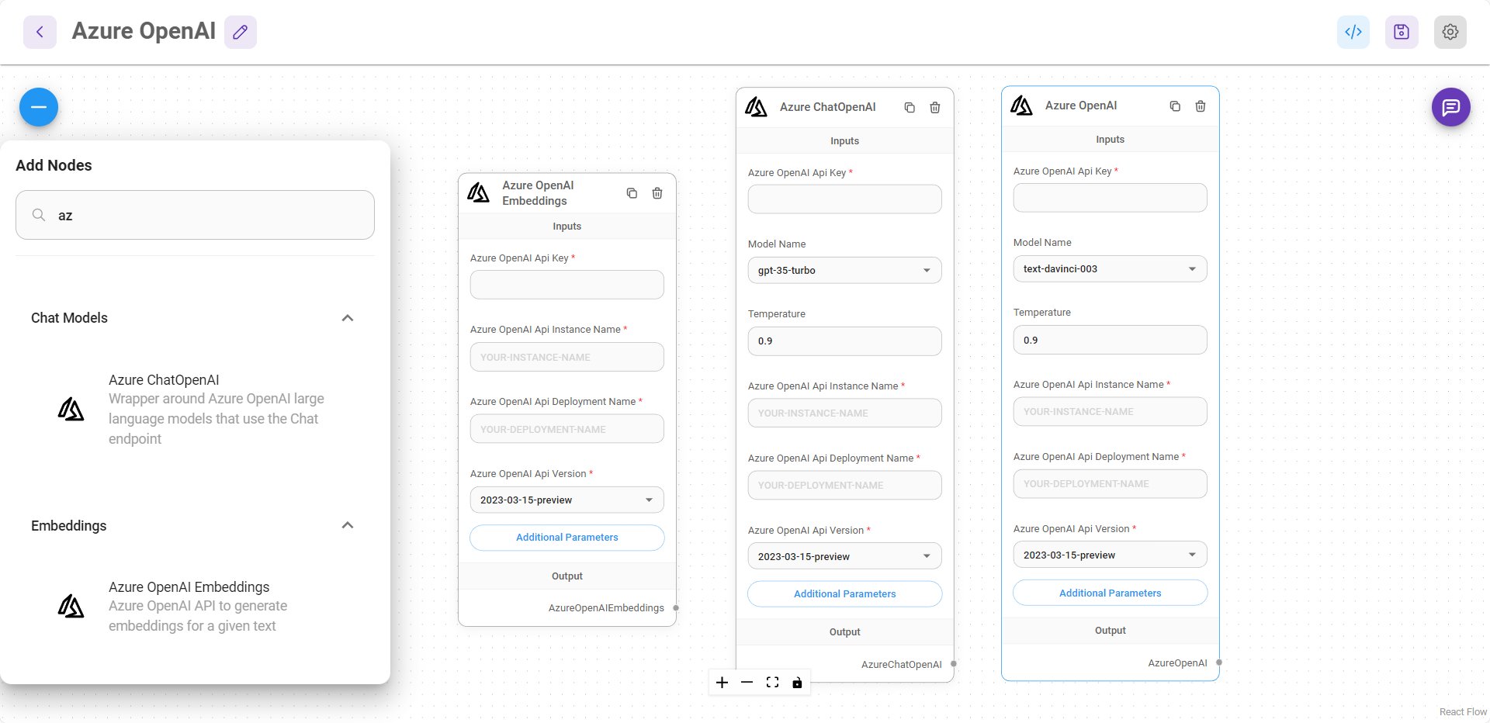Open the chatflow settings gear
Screen dimensions: 1490x723
tap(1450, 32)
